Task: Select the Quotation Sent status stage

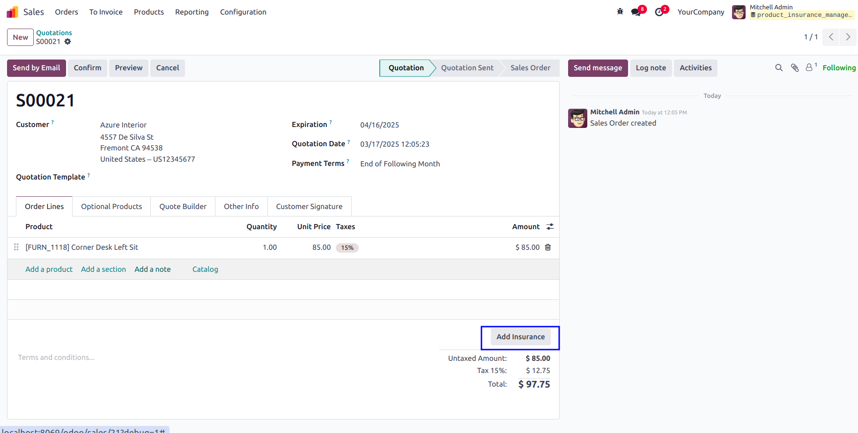Action: coord(467,68)
